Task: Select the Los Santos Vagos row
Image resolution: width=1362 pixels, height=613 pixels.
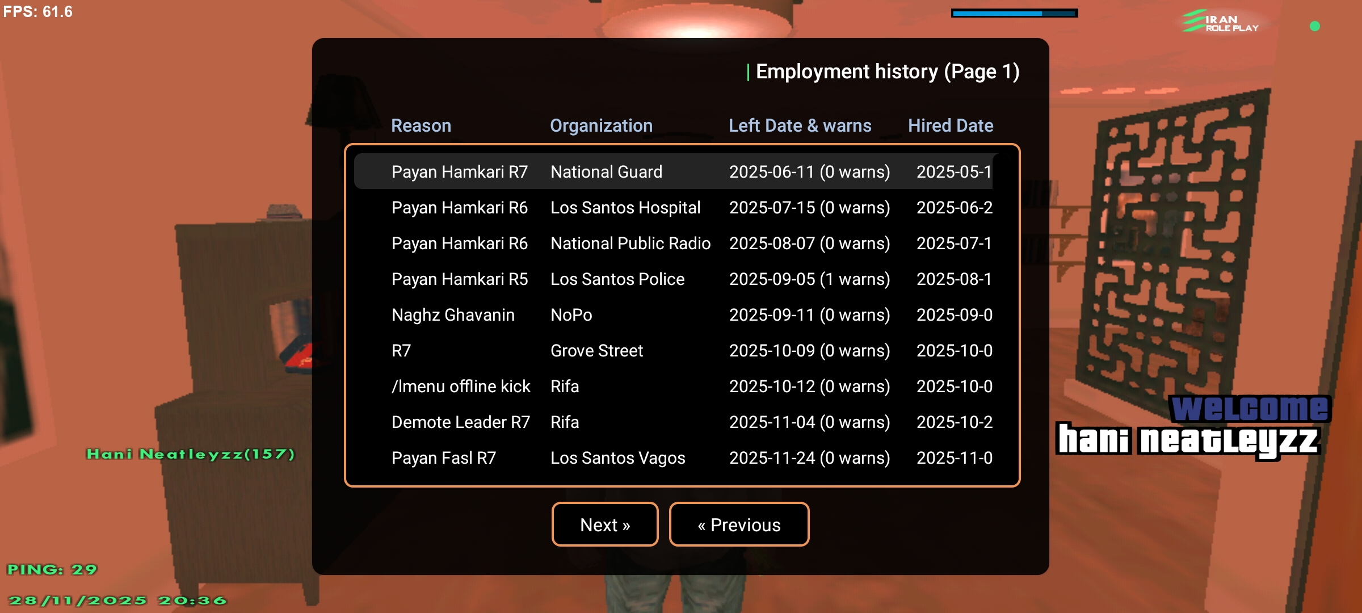Action: [x=673, y=457]
